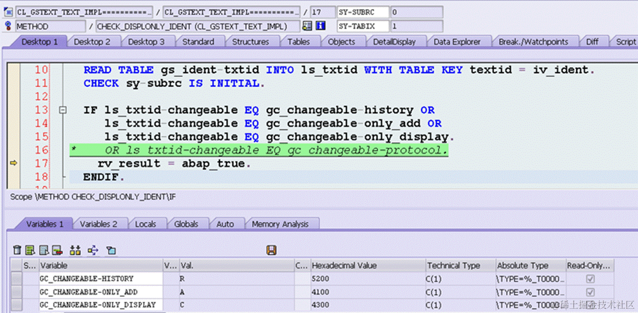Click the Absolute Type column header
The width and height of the screenshot is (638, 313).
530,266
